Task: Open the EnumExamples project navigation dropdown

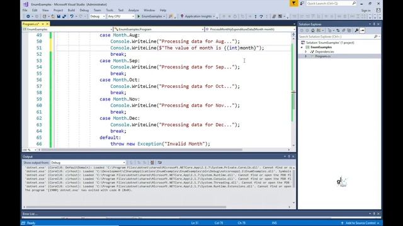Action: coord(67,30)
